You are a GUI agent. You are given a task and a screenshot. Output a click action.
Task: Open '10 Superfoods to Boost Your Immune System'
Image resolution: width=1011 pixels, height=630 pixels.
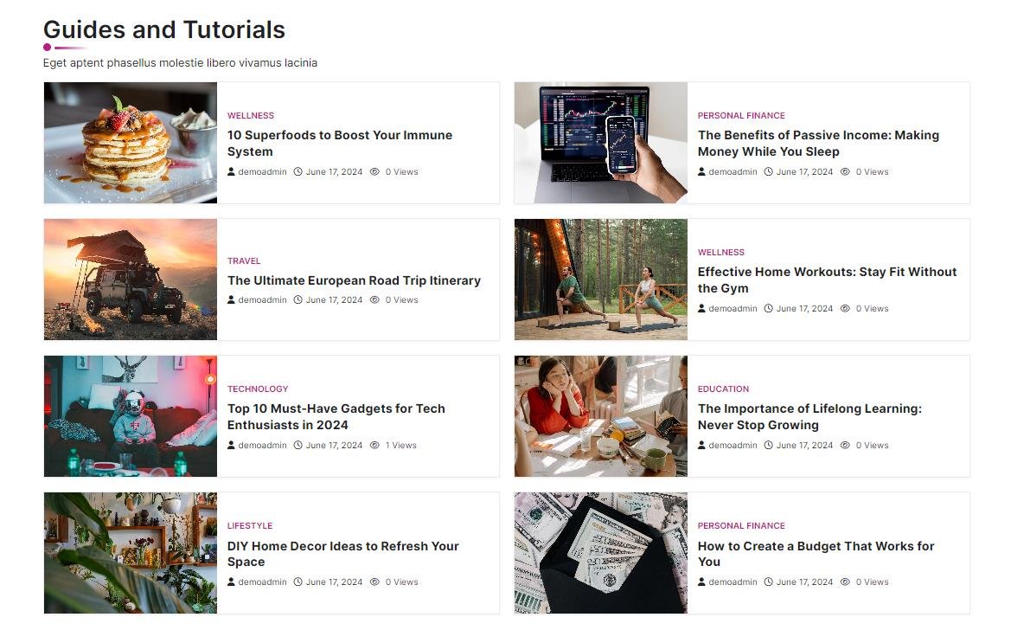[340, 144]
